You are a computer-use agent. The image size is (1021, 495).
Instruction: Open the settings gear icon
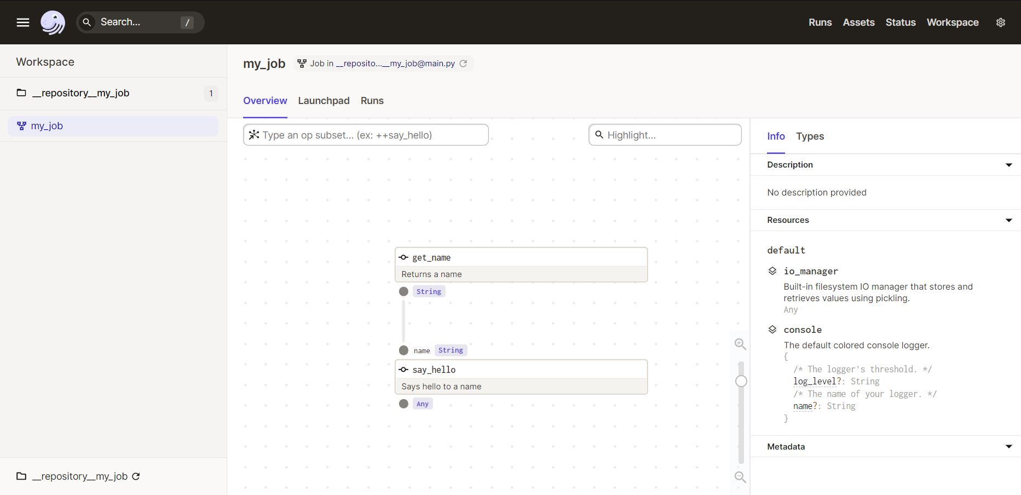coord(1000,22)
